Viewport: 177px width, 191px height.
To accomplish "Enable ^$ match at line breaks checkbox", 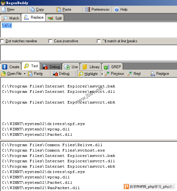I will click(99, 41).
